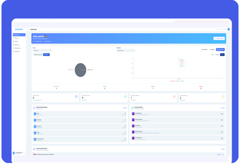Viewport: 240px width, 166px height.
Task: Select the Dashboard sidebar item
Action: tap(19, 35)
